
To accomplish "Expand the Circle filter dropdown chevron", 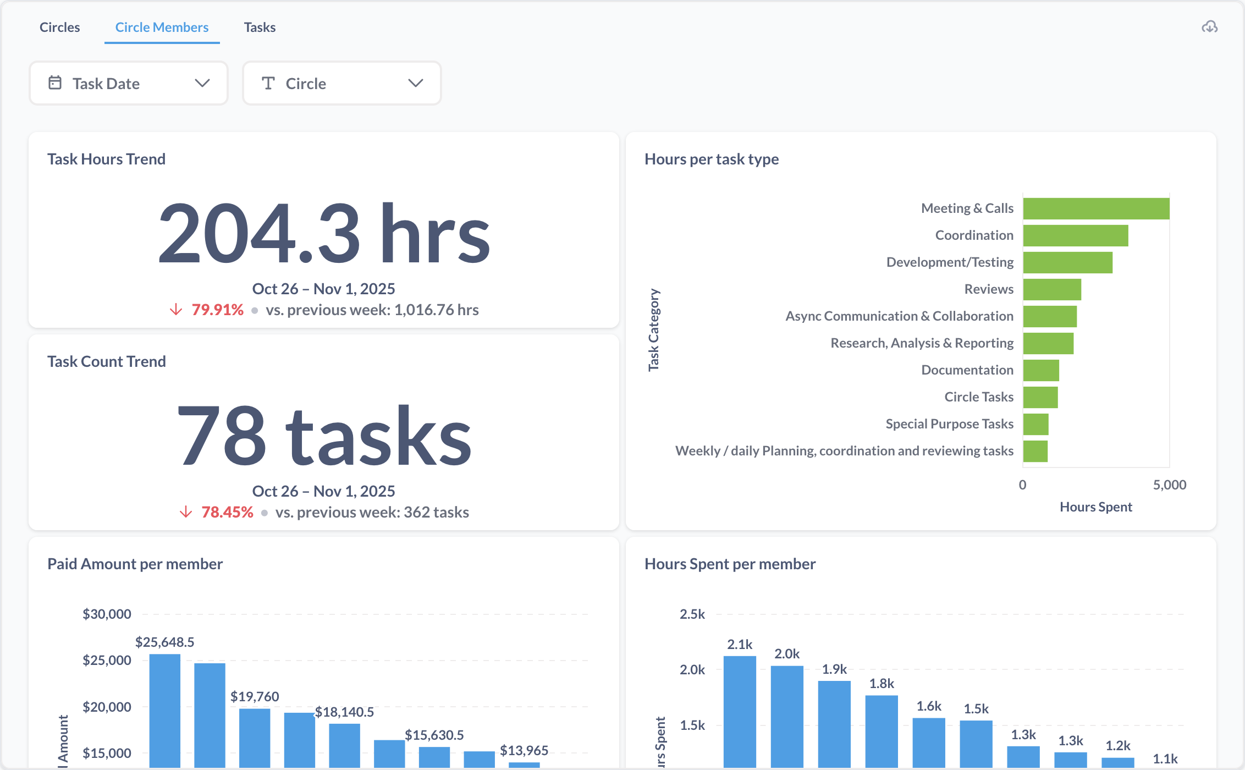I will tap(416, 83).
